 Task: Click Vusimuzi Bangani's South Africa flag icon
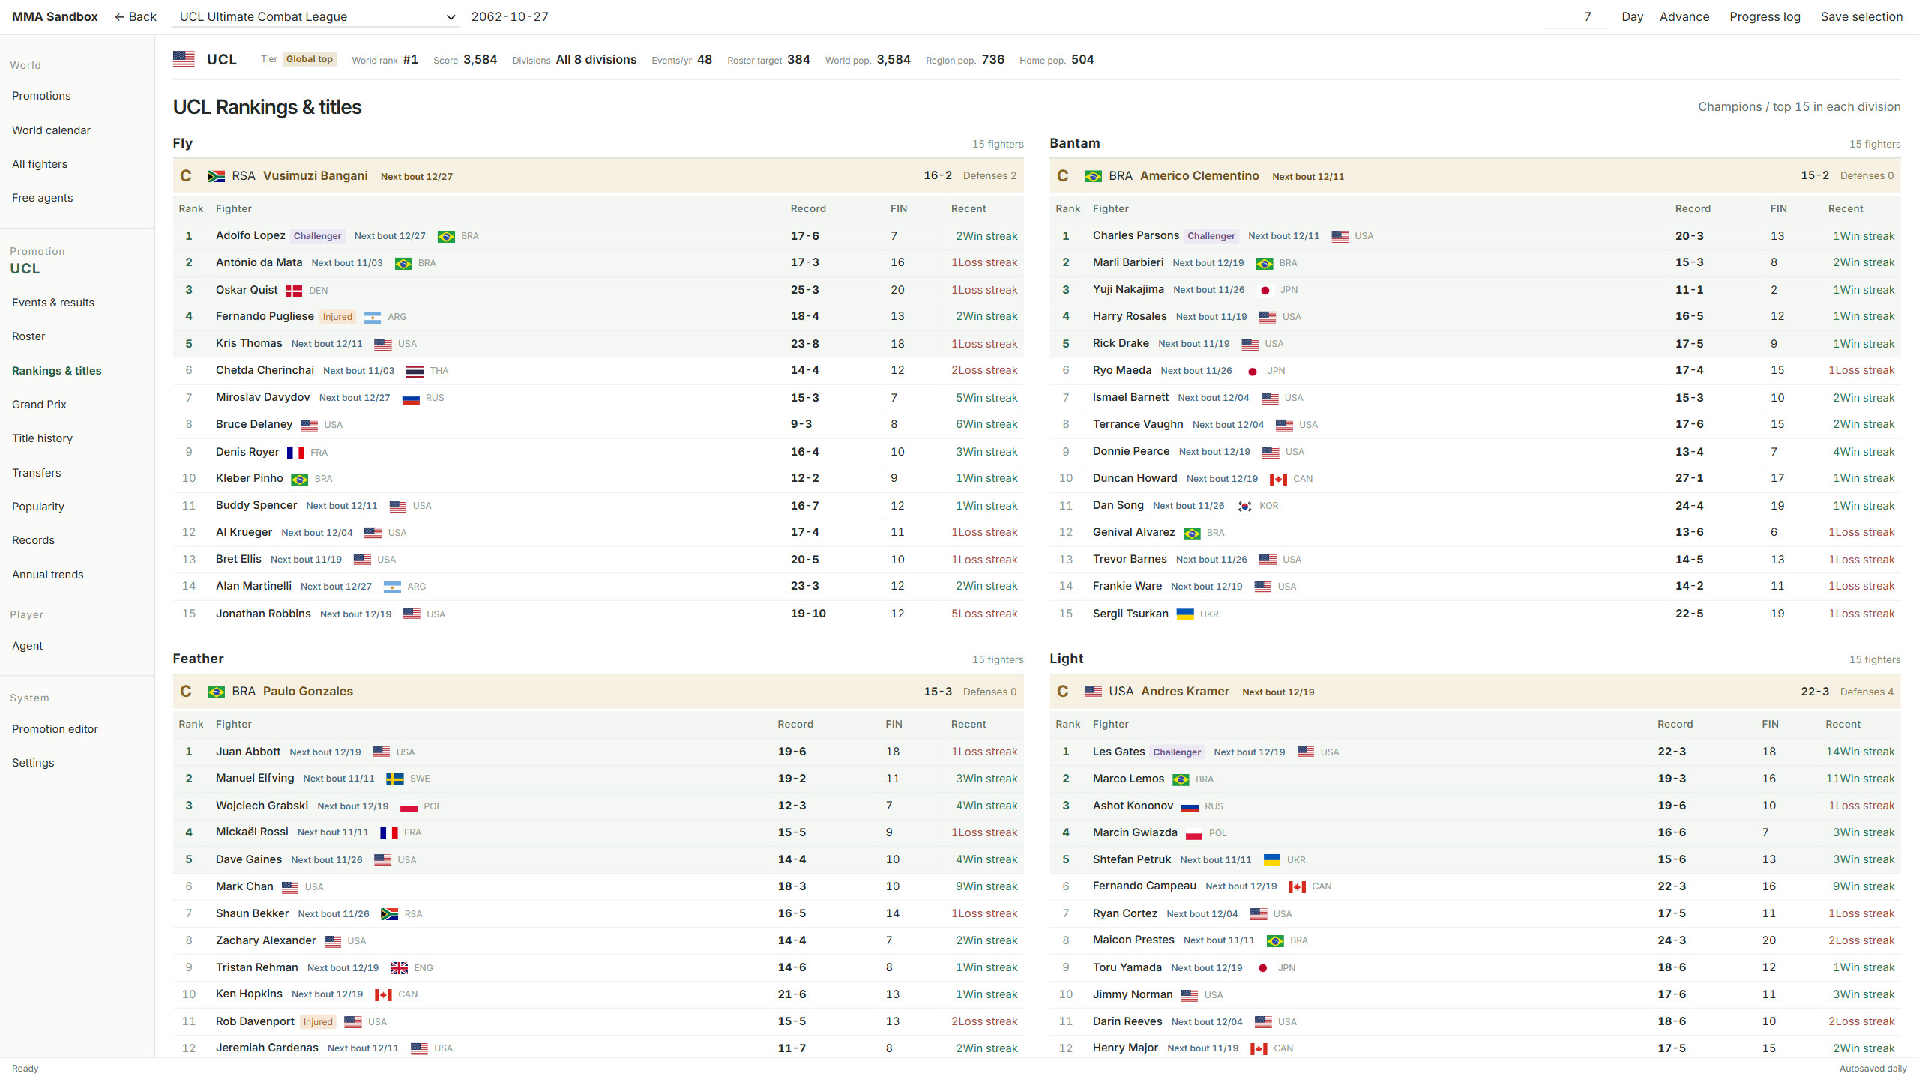[216, 176]
